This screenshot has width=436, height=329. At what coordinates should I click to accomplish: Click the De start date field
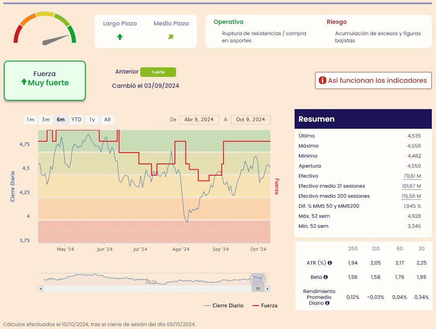click(199, 120)
